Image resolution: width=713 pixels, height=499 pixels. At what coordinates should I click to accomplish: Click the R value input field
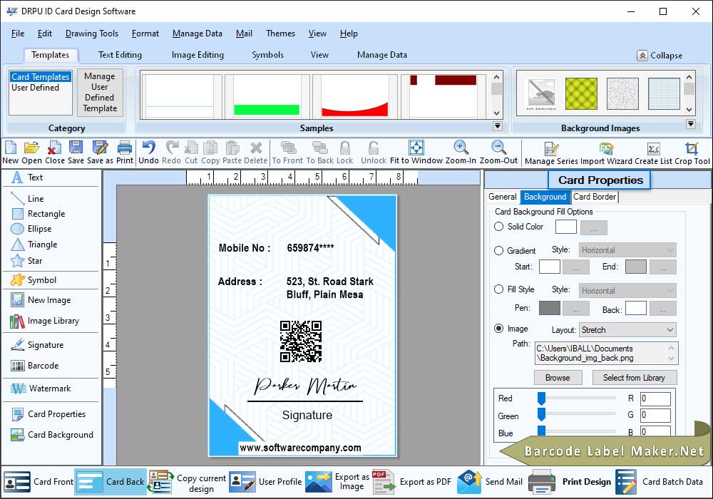tap(655, 398)
